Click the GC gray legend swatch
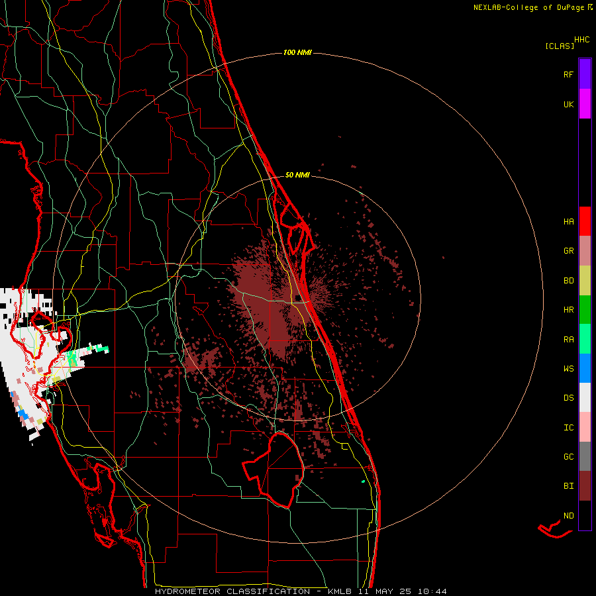The image size is (596, 596). (585, 456)
